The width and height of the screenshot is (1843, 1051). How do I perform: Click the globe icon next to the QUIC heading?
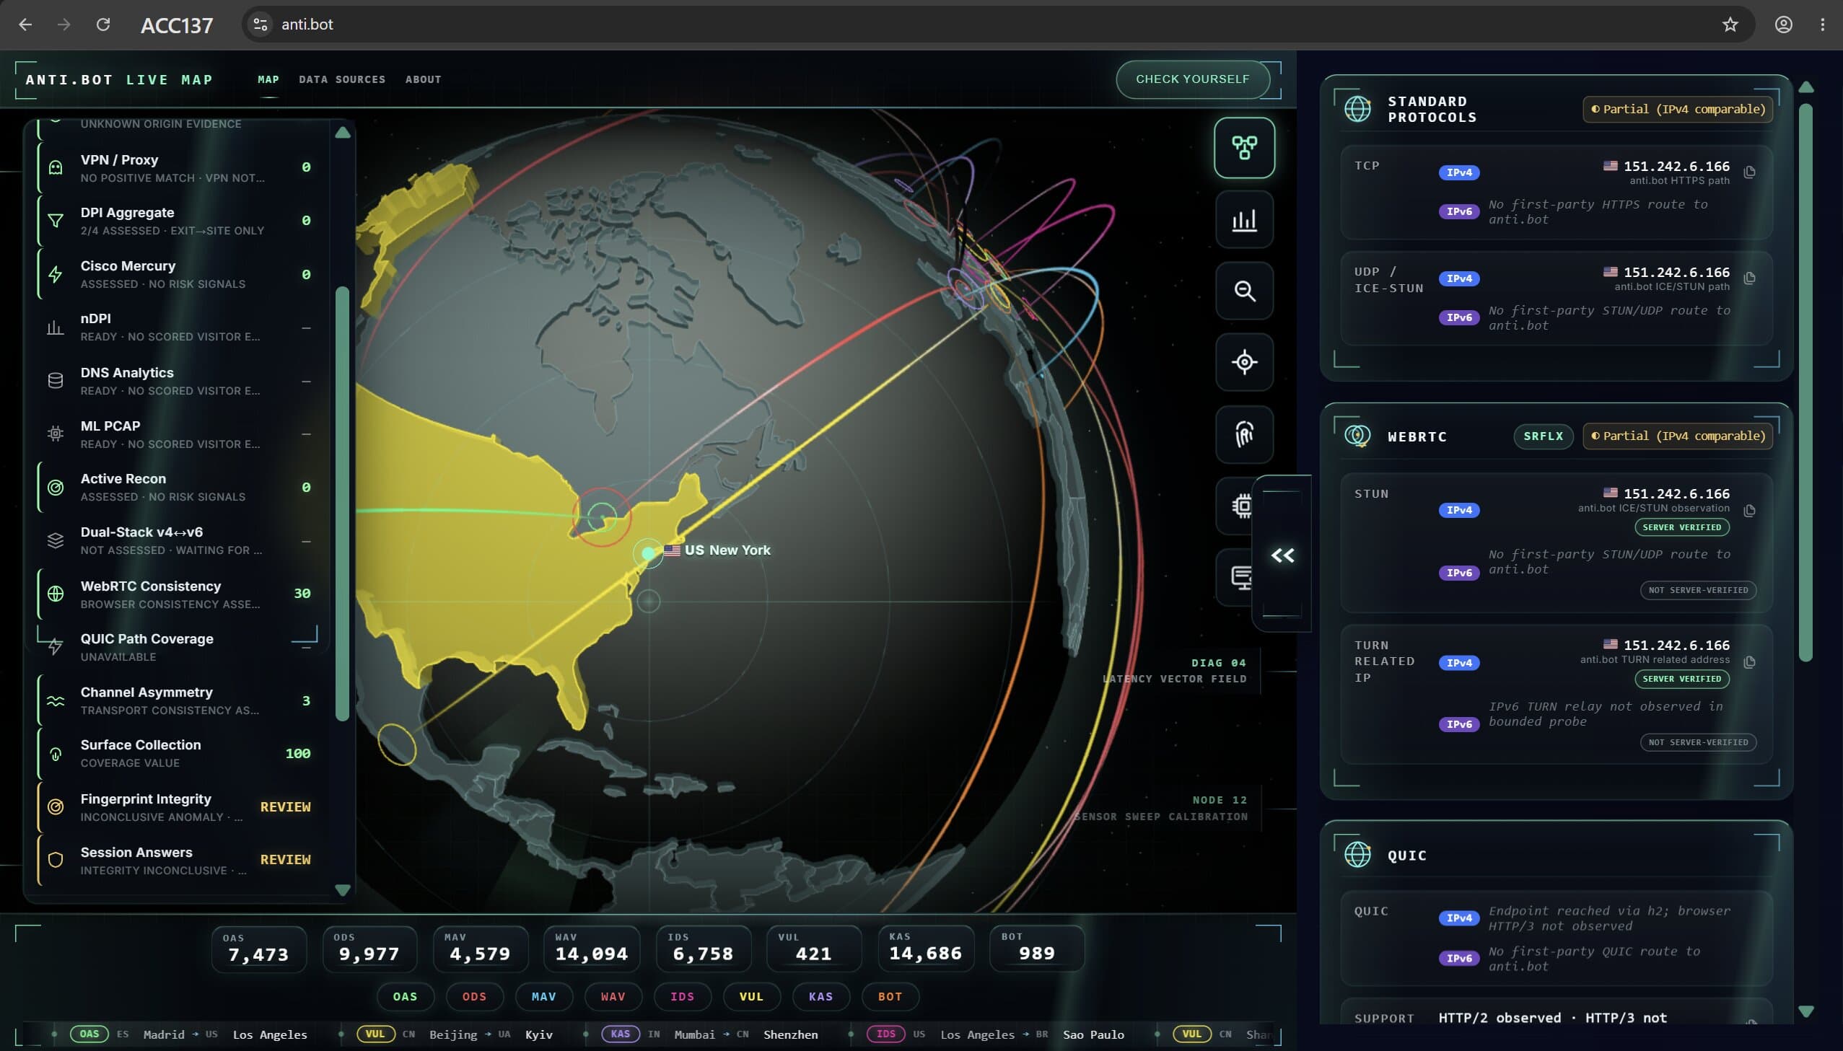(x=1358, y=855)
